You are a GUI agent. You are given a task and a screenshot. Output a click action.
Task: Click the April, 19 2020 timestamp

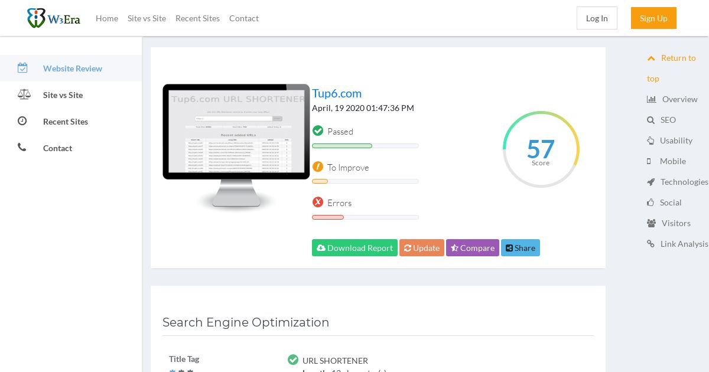point(363,108)
